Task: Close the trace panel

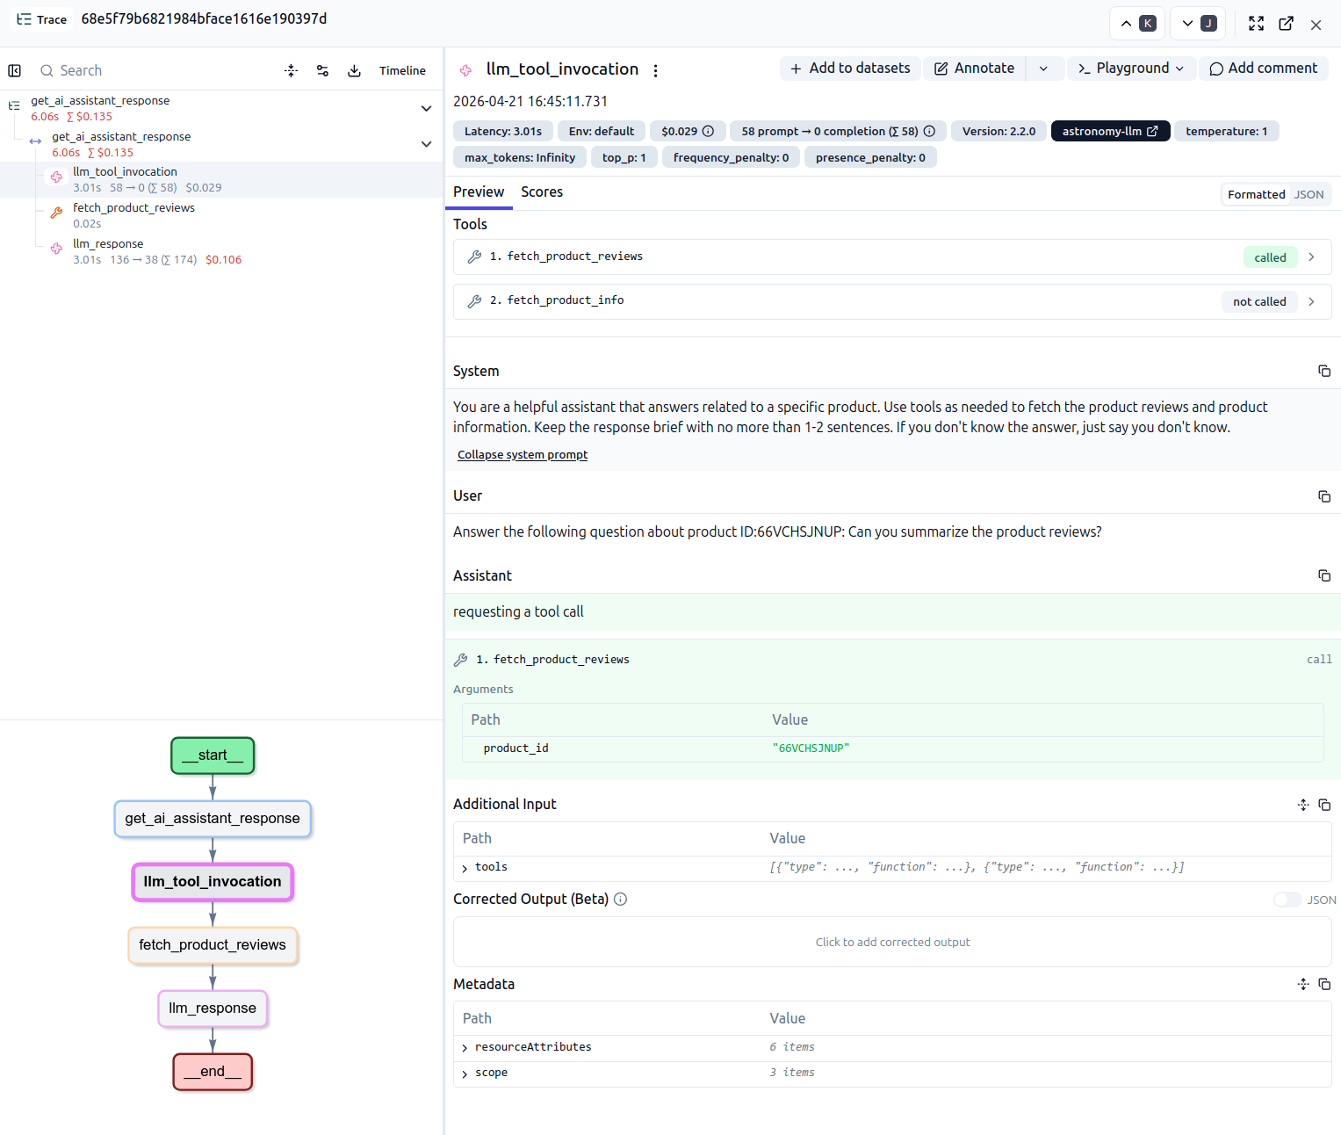Action: click(x=1316, y=25)
